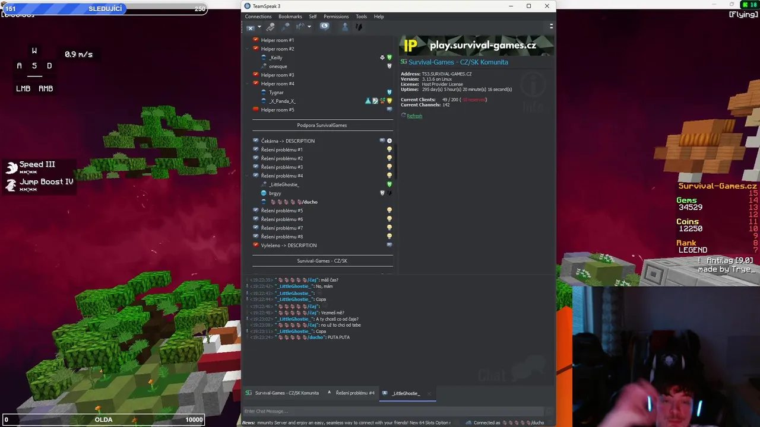Click the channel tree vertical scrollbar
Viewport: 760px width, 427px height.
[x=395, y=160]
